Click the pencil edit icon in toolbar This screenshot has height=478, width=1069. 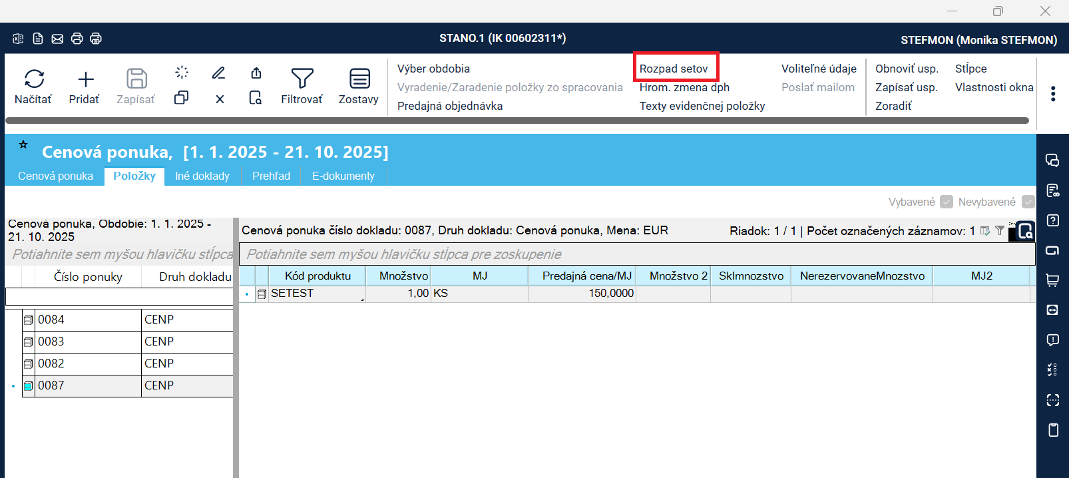(x=218, y=73)
